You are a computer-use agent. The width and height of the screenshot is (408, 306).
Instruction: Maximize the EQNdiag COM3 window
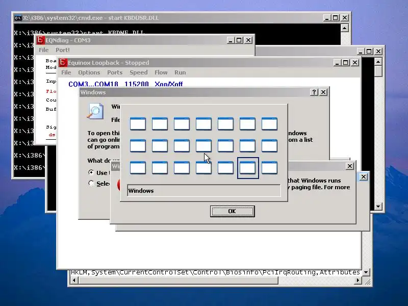239,40
